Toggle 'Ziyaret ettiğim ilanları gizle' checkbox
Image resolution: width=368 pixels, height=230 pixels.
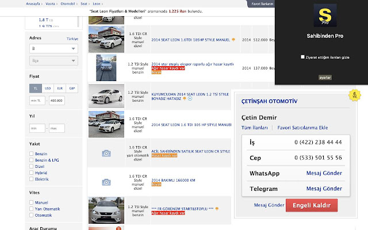[302, 57]
